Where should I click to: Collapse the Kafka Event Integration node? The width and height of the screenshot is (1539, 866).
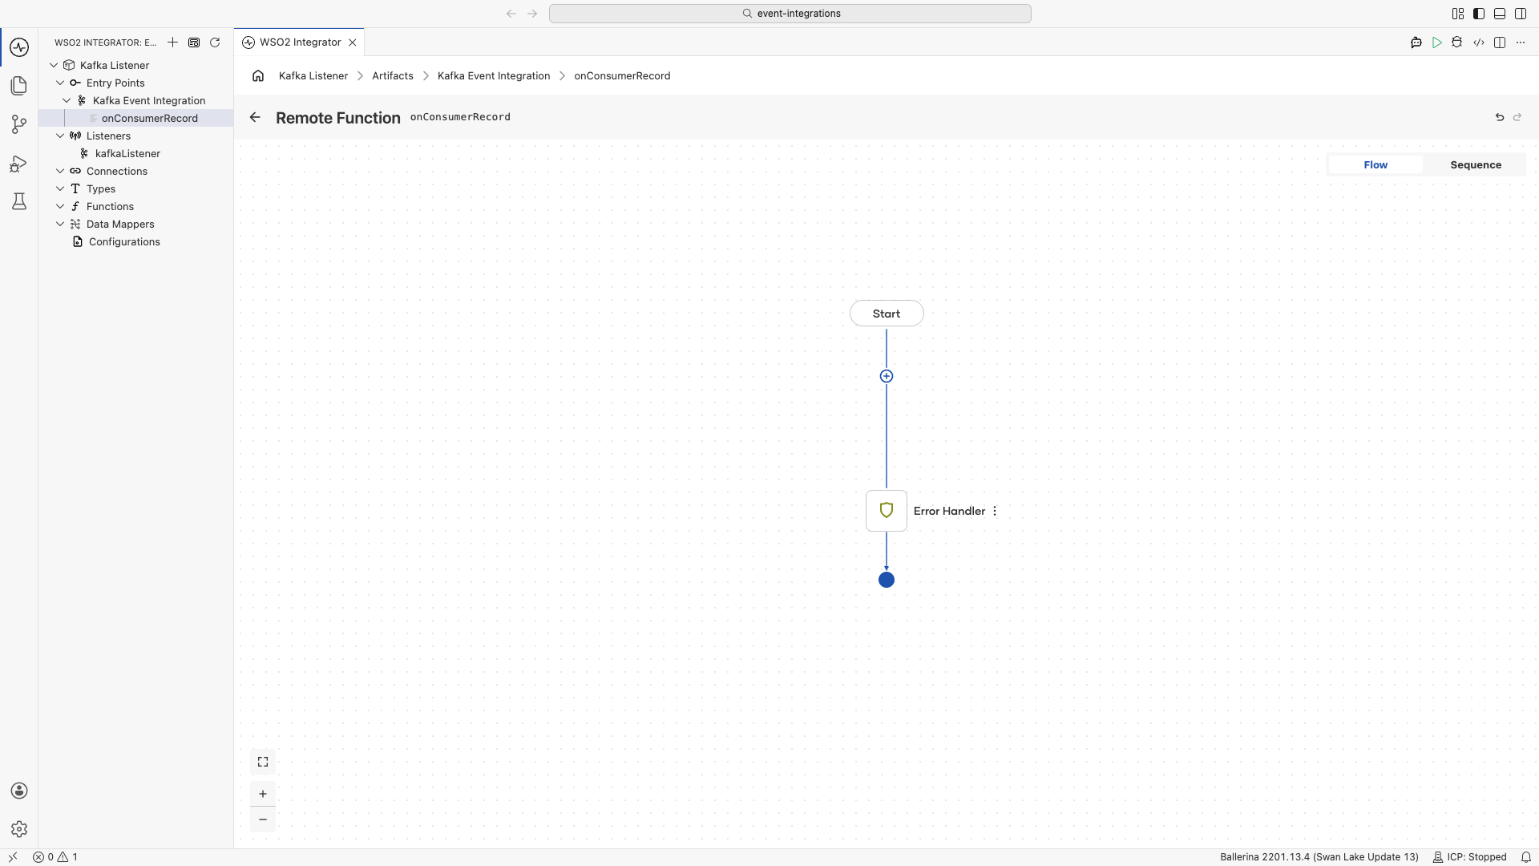pyautogui.click(x=67, y=100)
